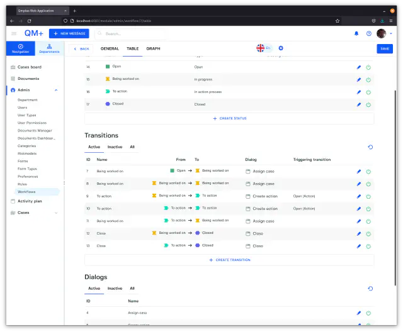403x332 pixels.
Task: Edit the To action status row
Action: pos(359,92)
